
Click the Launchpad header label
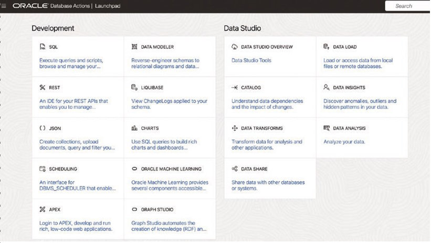click(108, 6)
